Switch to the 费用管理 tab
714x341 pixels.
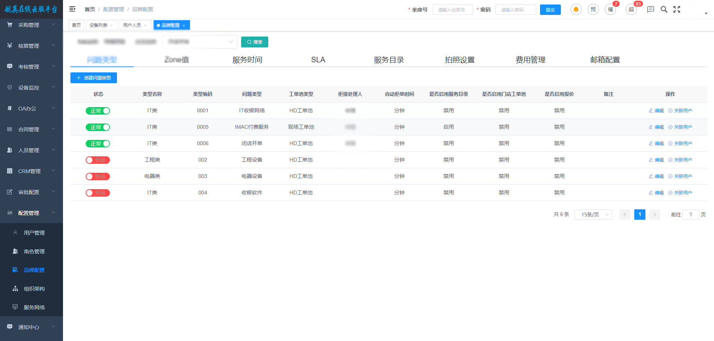pos(530,60)
